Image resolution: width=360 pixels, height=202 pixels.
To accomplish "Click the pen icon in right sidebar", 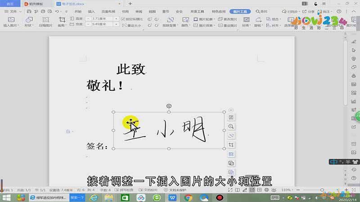I will 354,42.
